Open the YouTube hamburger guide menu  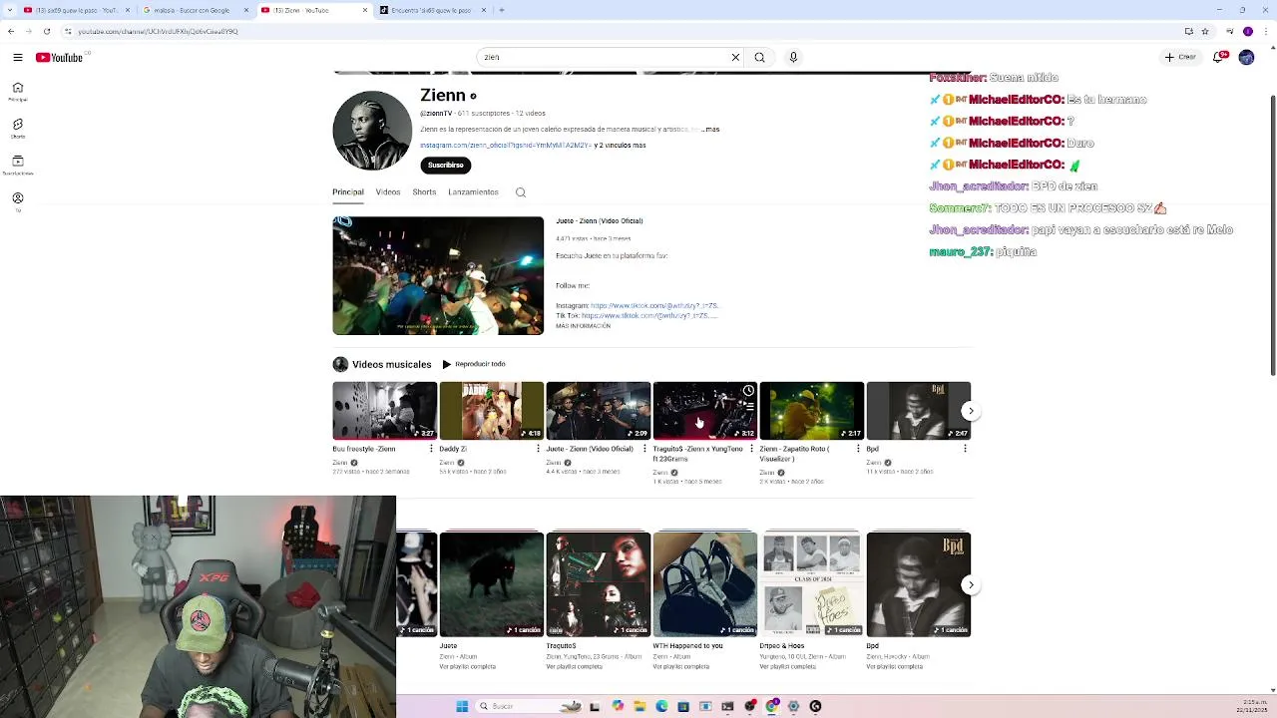pyautogui.click(x=17, y=57)
